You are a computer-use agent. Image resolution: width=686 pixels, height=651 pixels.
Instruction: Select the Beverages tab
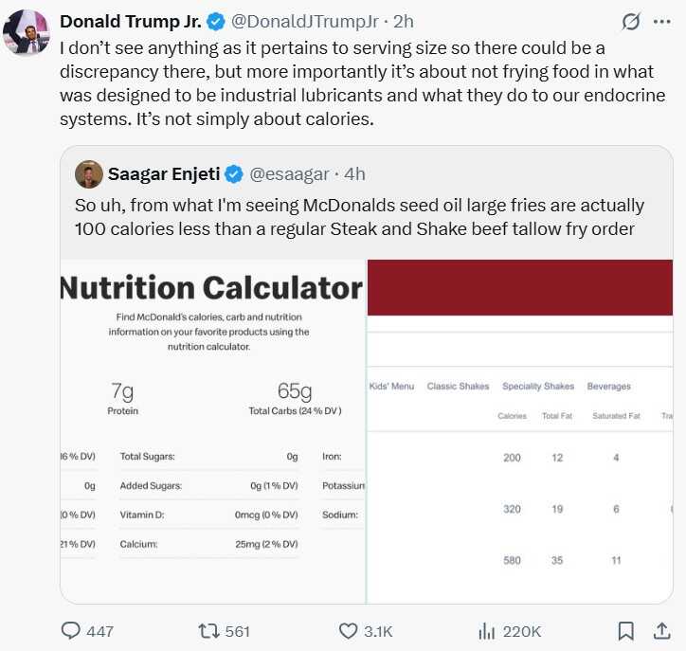pos(608,387)
